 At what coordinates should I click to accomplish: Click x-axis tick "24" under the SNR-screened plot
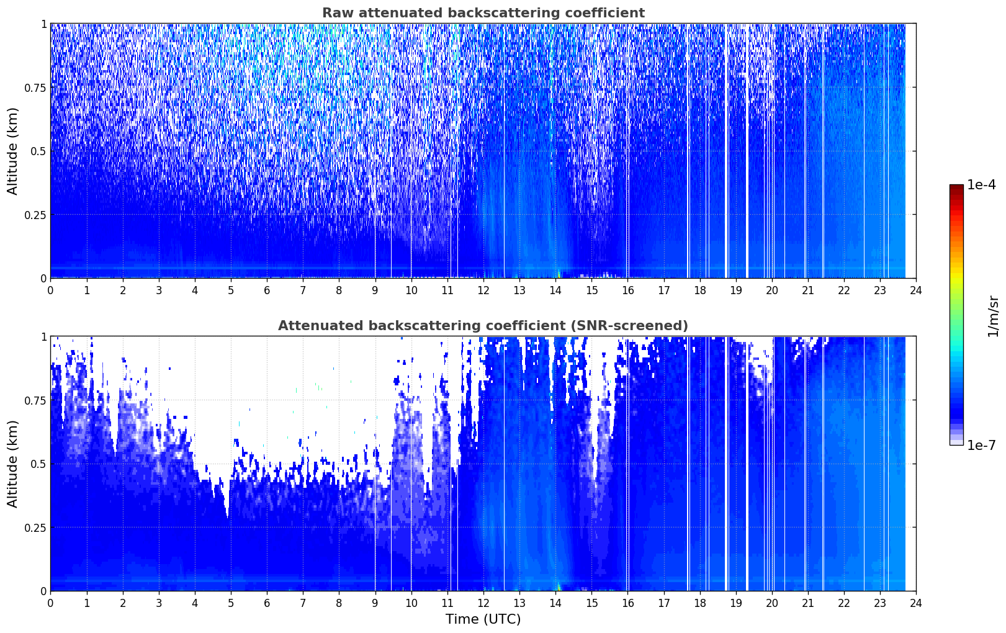pos(916,603)
